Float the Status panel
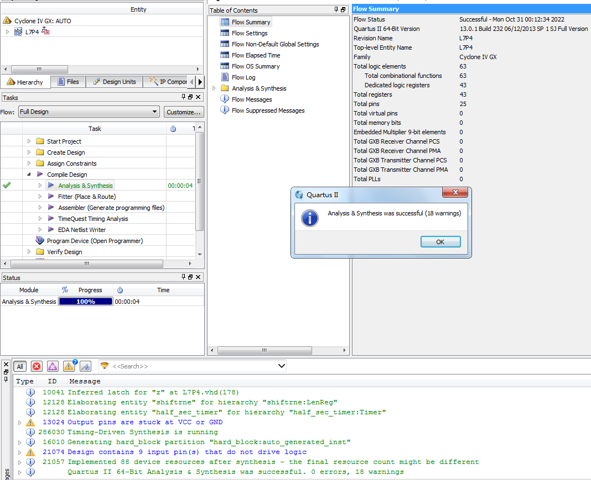This screenshot has height=480, width=591. [191, 277]
